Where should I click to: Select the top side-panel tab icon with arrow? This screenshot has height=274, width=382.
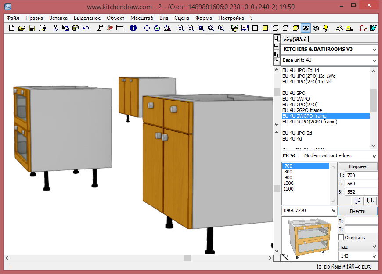pos(277,38)
